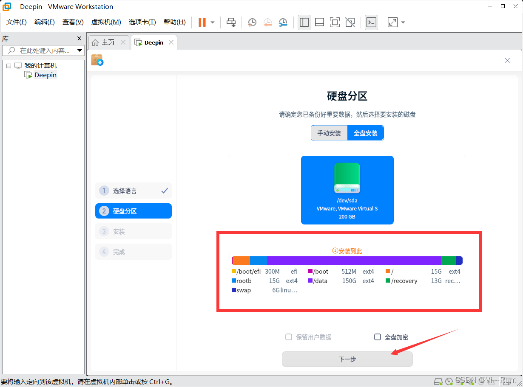Viewport: 523px width, 387px height.
Task: Open the snapshot manager icon
Action: coord(283,22)
